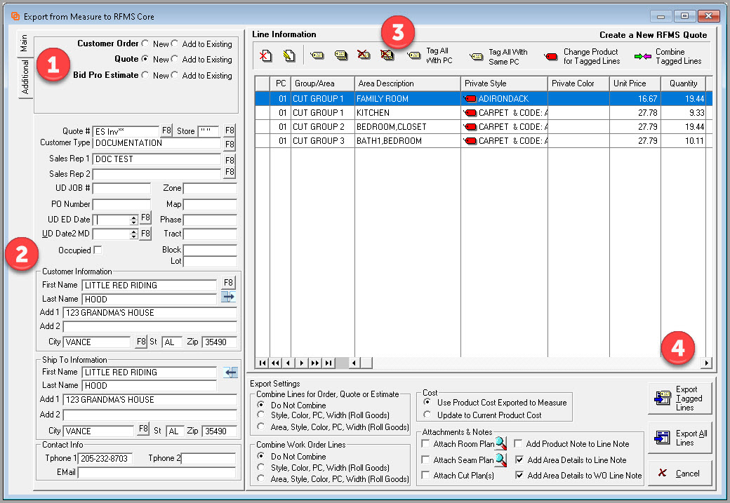Click Tag All With Same PC
This screenshot has width=730, height=503.
click(498, 57)
